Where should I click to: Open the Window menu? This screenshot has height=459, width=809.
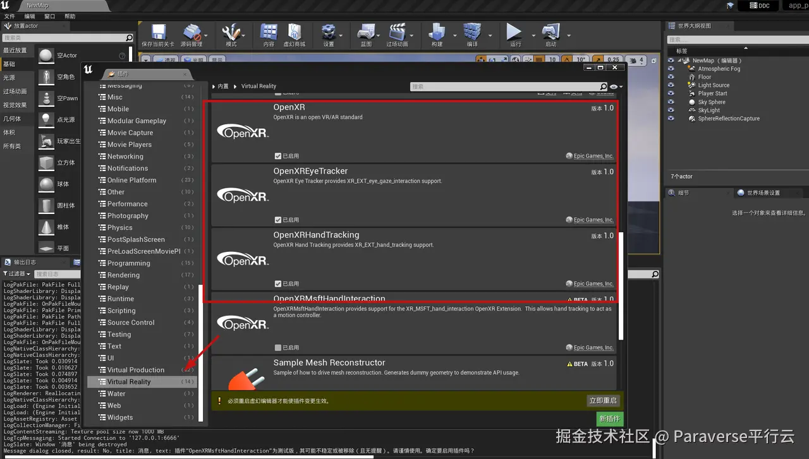(x=49, y=16)
